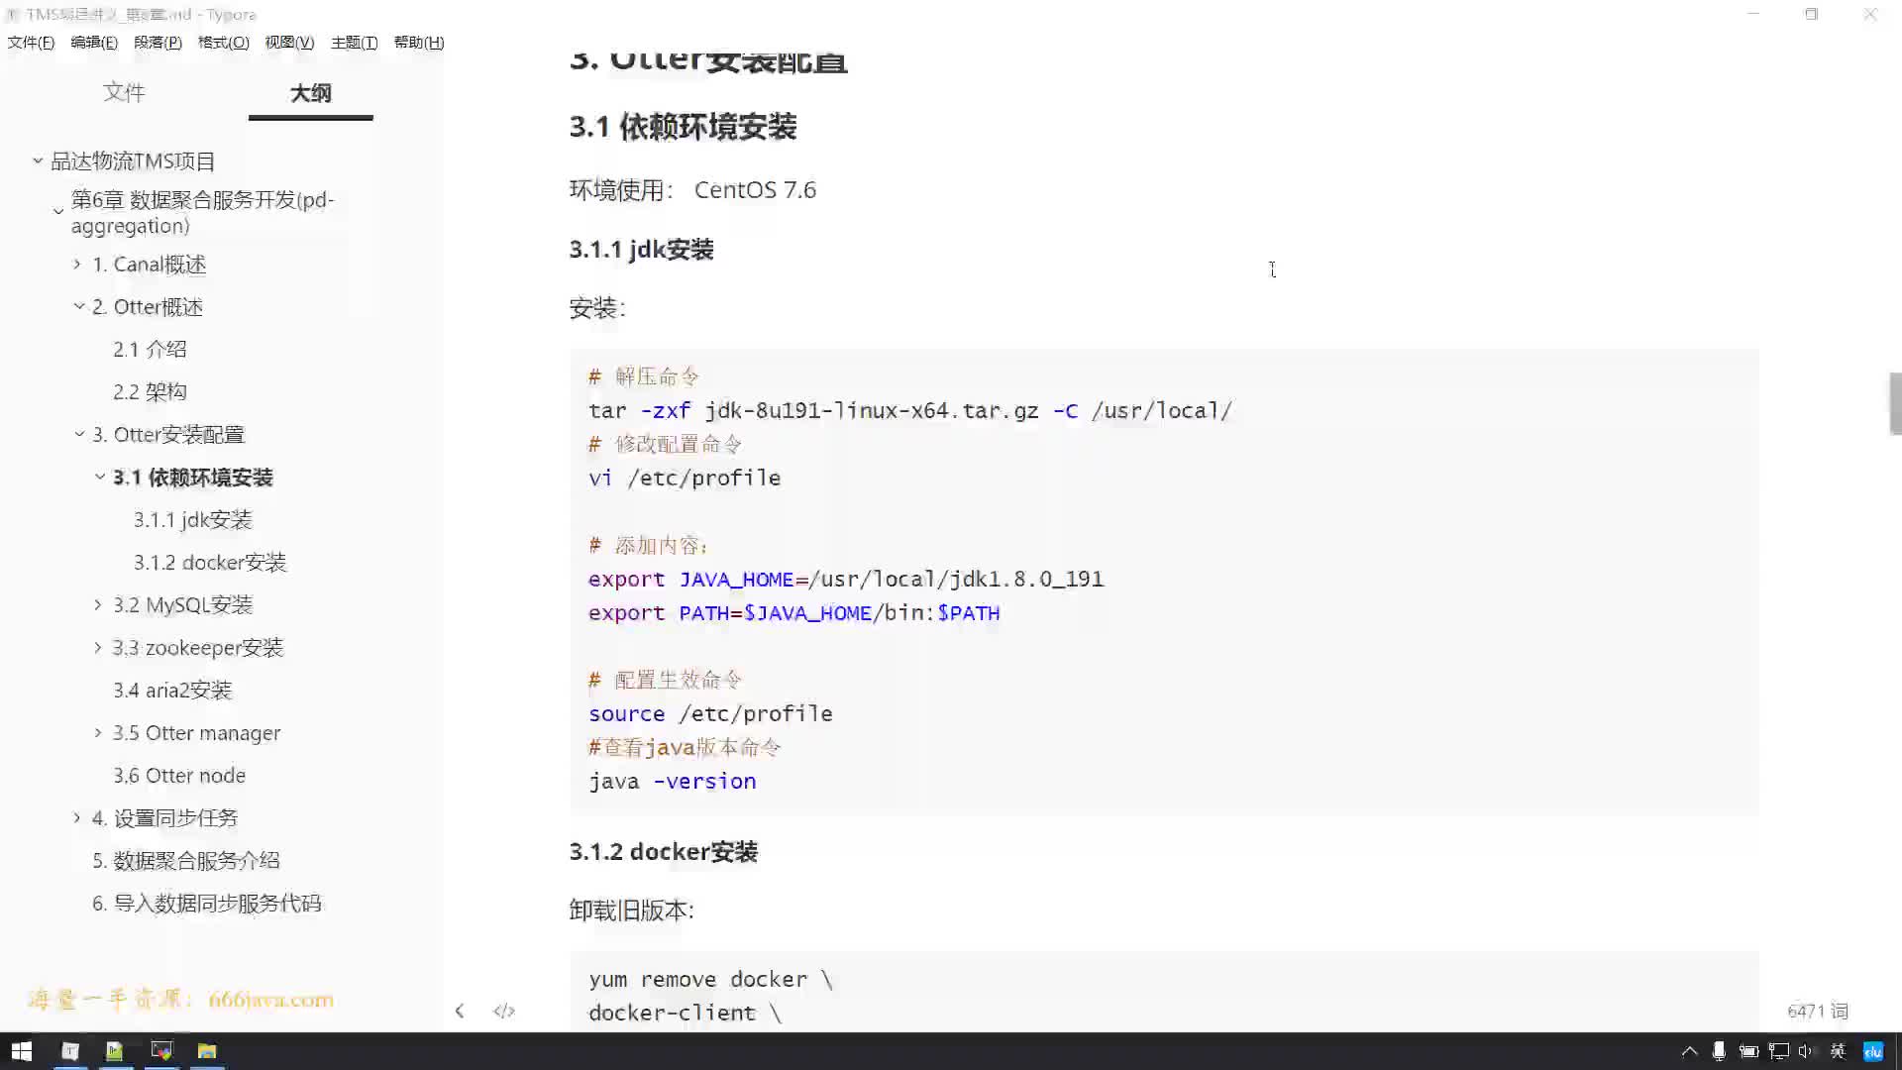Restore down the Typora window
The height and width of the screenshot is (1070, 1902).
tap(1811, 14)
